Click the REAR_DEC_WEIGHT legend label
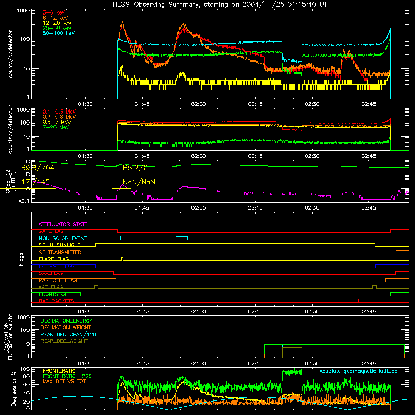Viewport: 415px width, 415px height. [64, 341]
